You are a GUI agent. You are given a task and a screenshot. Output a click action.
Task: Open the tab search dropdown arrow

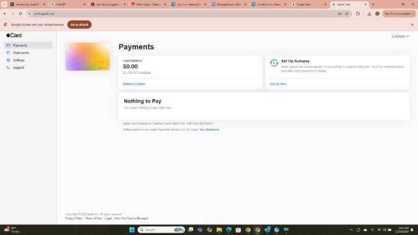(x=4, y=4)
